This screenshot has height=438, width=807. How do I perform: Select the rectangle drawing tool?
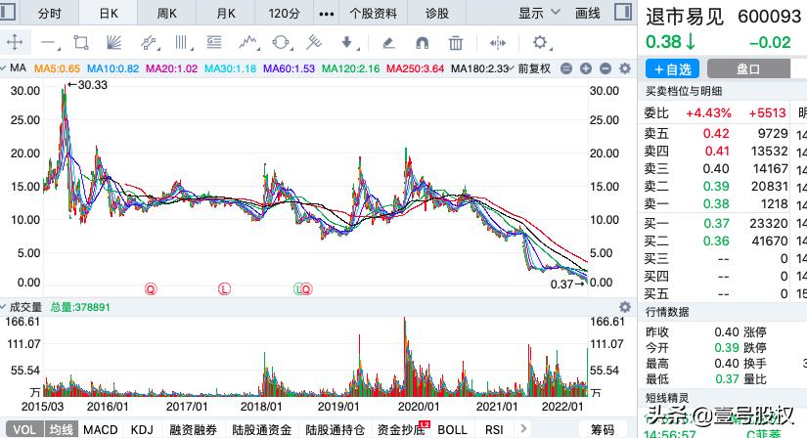coord(81,42)
